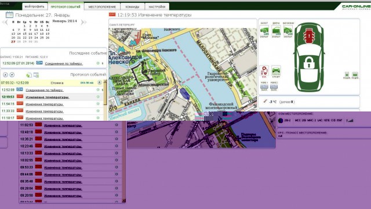
Task: Click the trunk (Багажник) status icon
Action: pos(288,31)
